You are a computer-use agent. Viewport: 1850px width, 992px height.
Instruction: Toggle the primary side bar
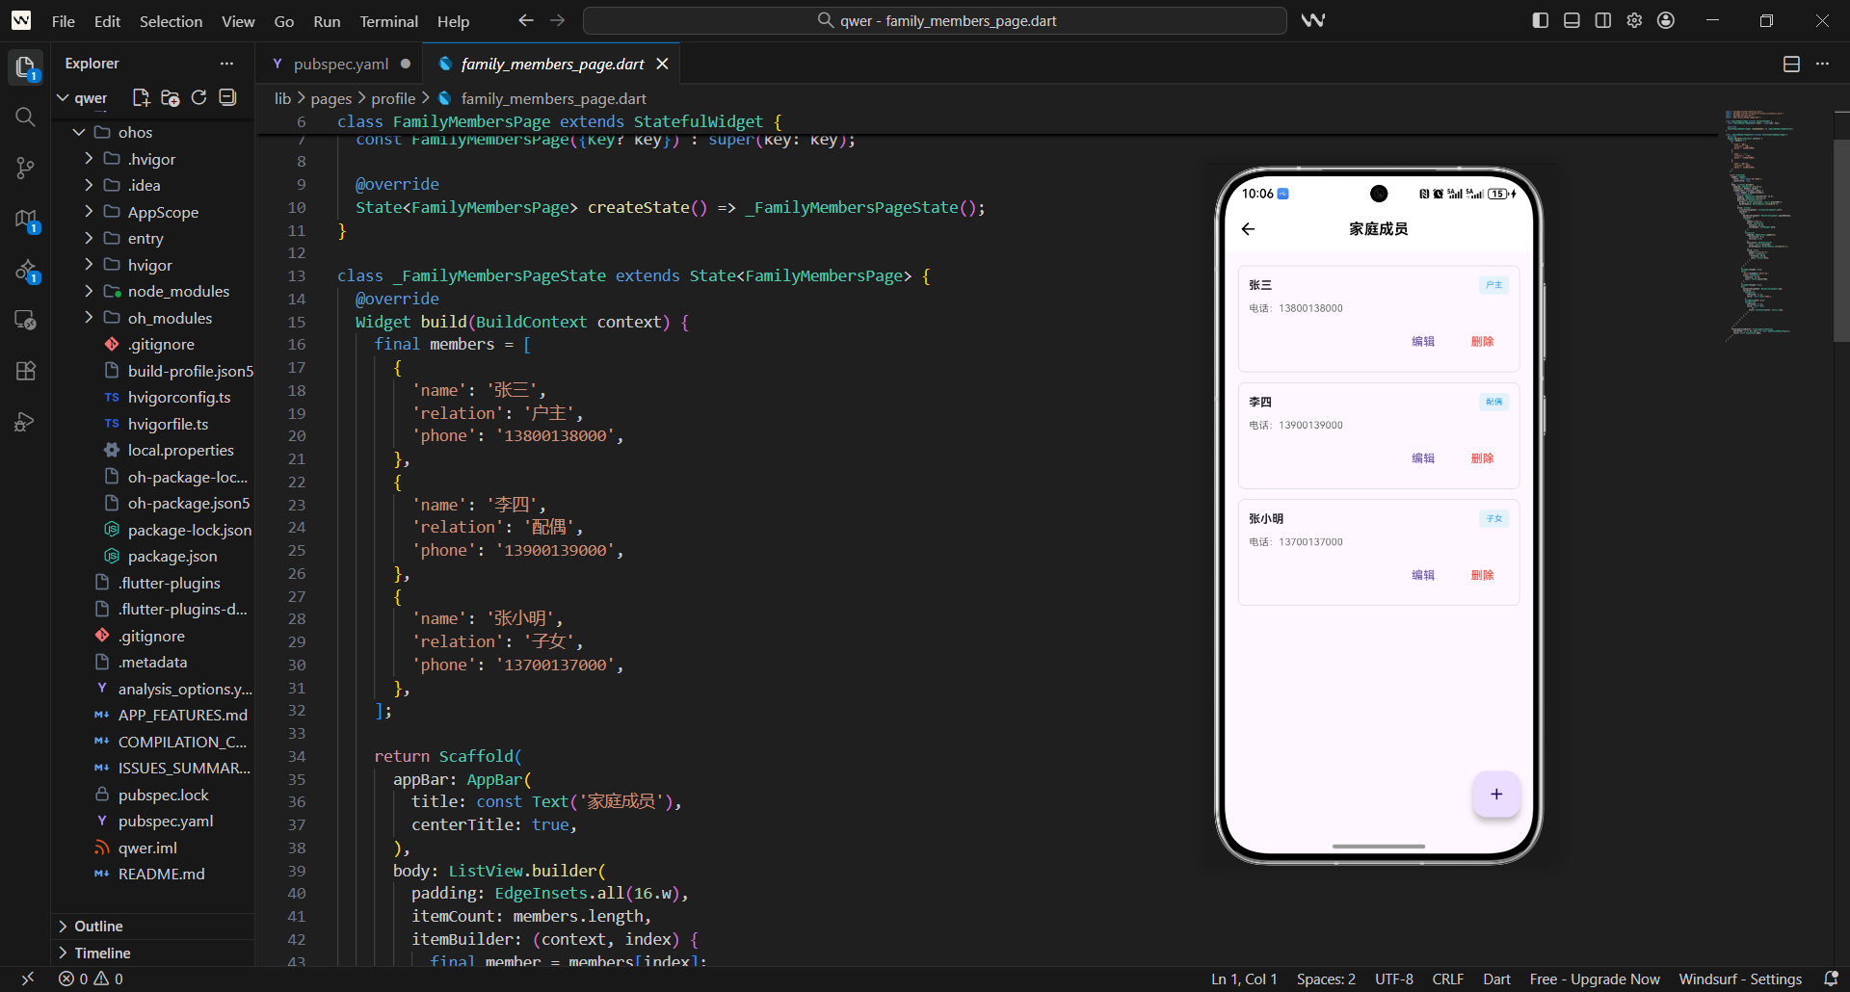(1541, 20)
